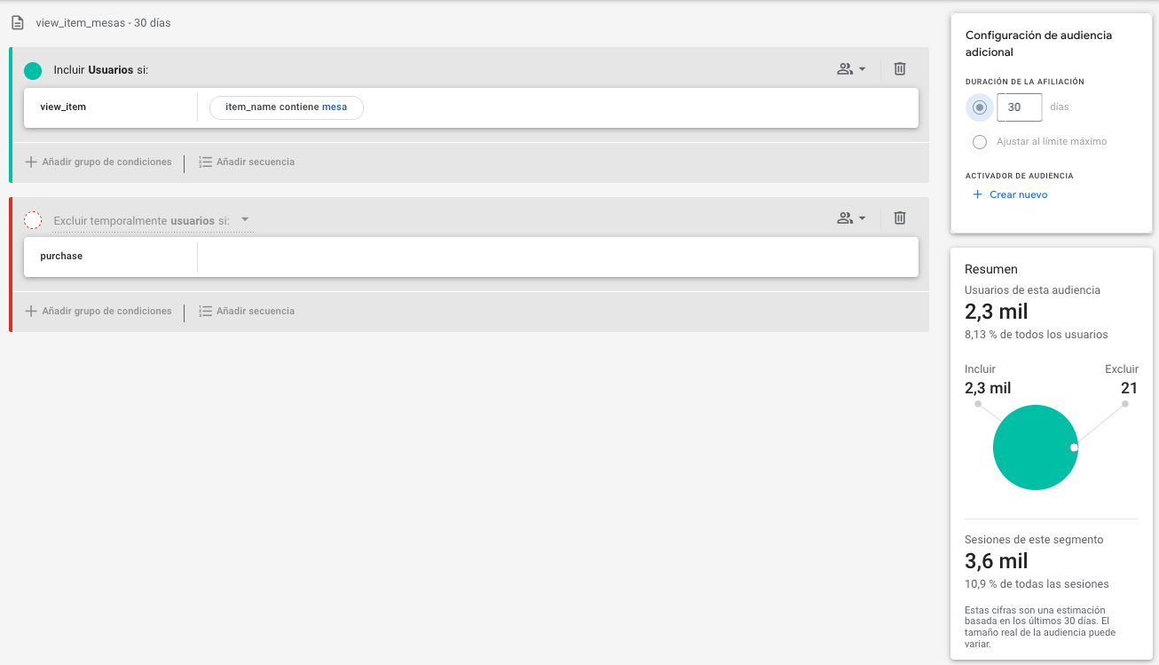Delete the Incluir Usuarios condition group

(x=899, y=68)
